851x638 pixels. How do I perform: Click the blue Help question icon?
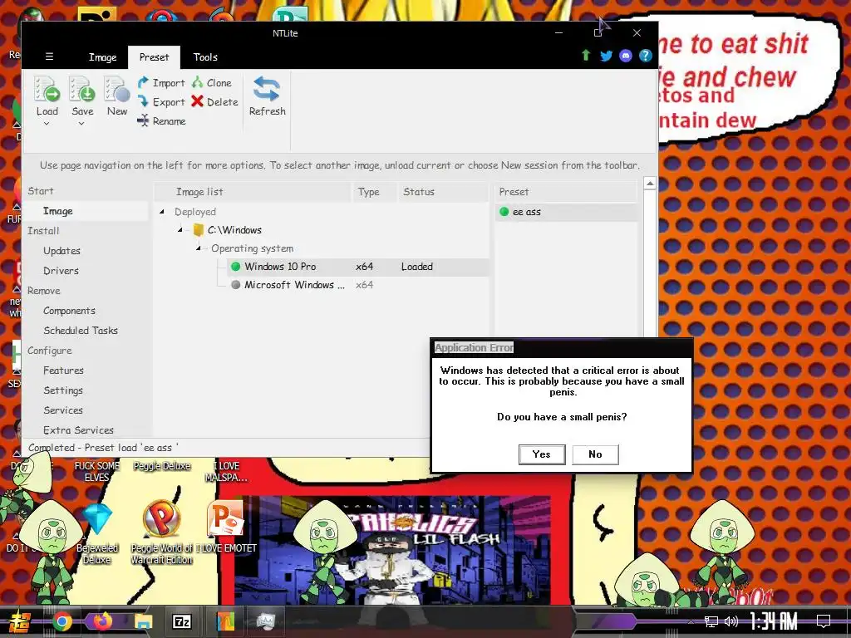click(645, 56)
